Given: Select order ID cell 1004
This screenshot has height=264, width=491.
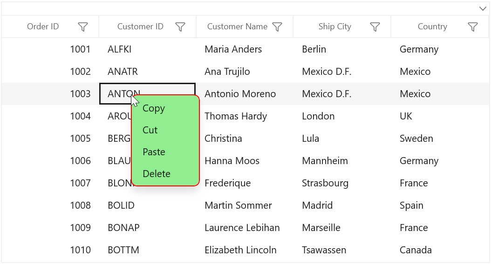Looking at the screenshot, I should 50,116.
